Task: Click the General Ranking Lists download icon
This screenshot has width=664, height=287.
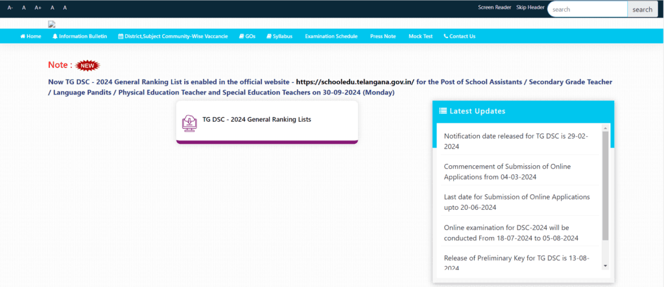Action: 189,122
